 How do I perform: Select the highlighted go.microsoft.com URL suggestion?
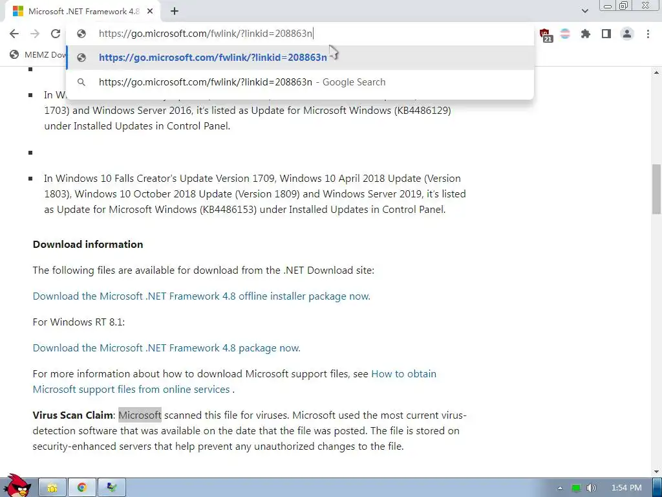[x=300, y=58]
